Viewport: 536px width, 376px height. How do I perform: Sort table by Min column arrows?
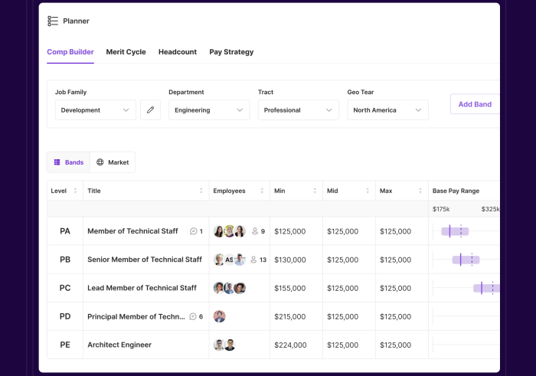click(x=315, y=191)
